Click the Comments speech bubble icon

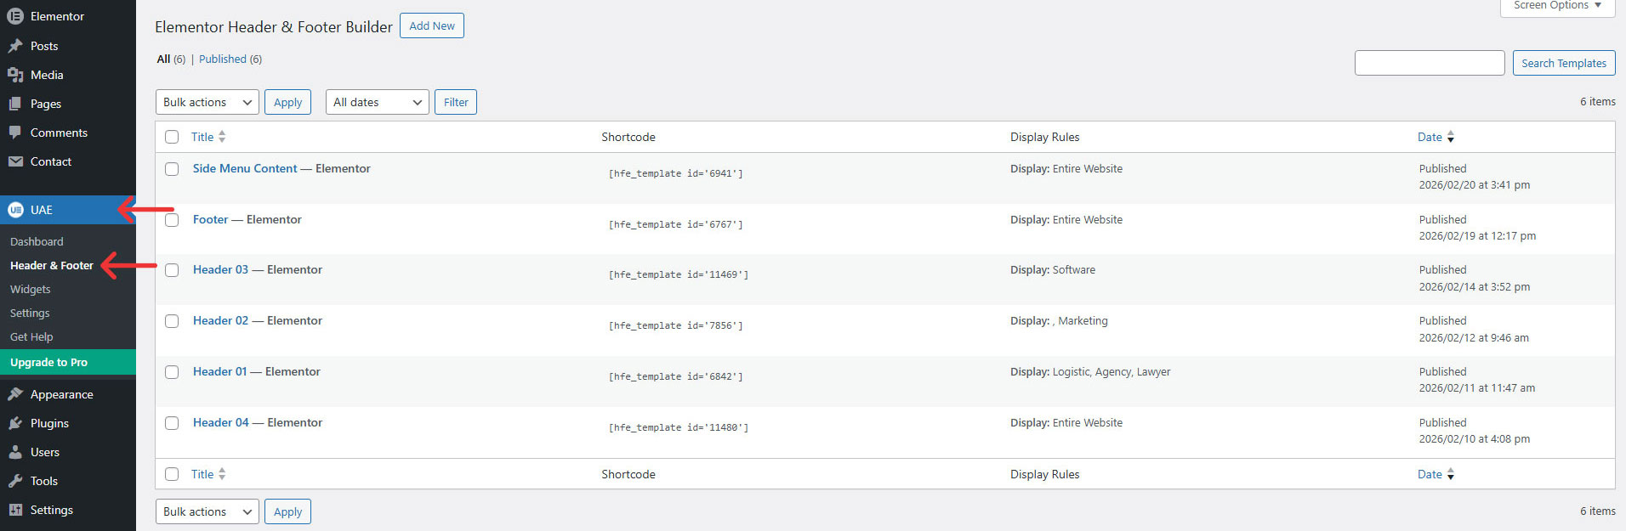pos(15,133)
